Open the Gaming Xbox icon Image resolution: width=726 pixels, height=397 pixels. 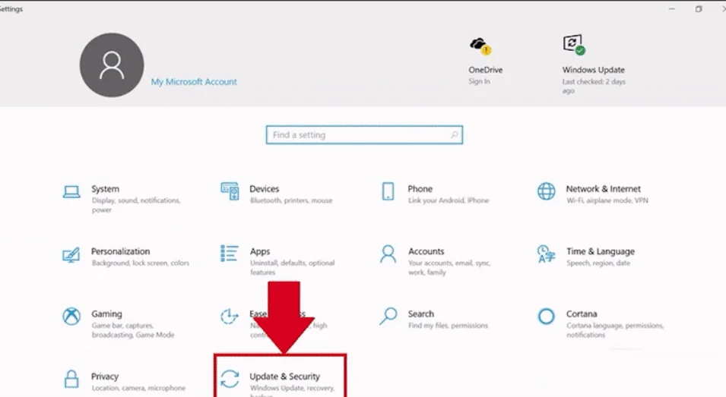tap(71, 316)
